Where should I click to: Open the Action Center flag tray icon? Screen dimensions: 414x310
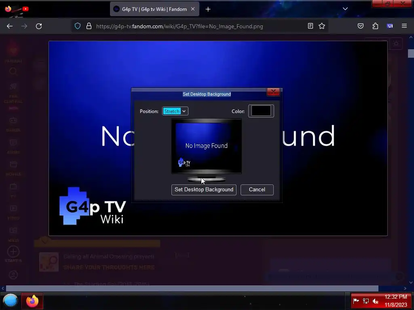point(356,301)
